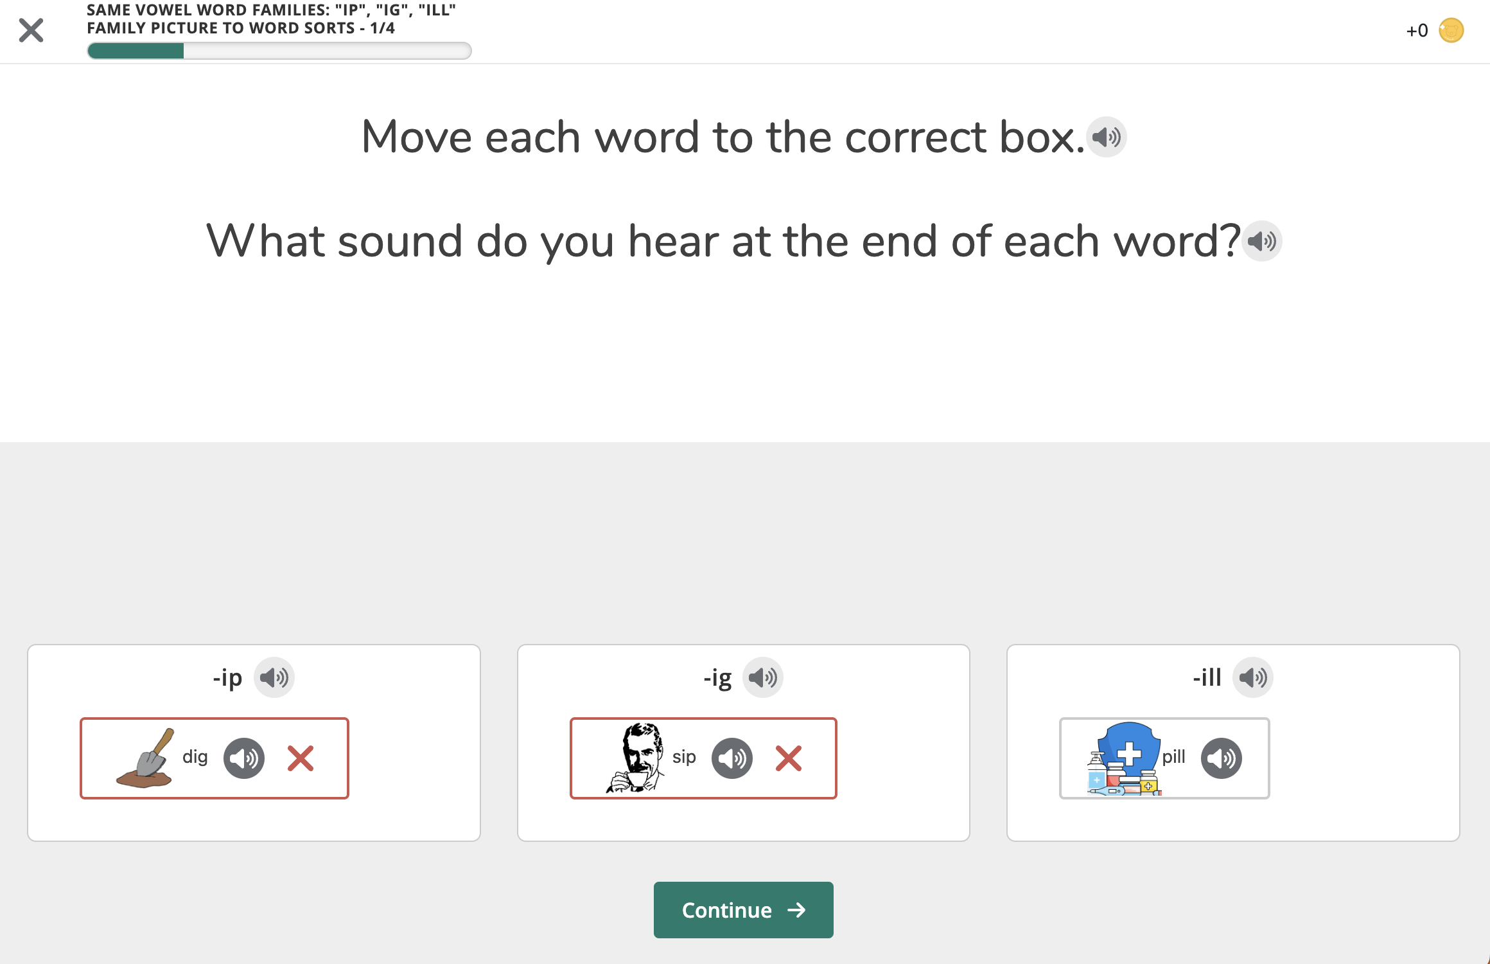Click the word 'dig' label
The image size is (1490, 964).
(x=195, y=757)
